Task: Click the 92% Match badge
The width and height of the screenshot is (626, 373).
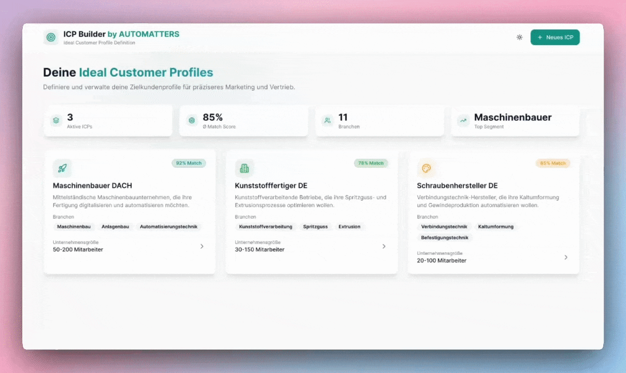Action: tap(189, 163)
